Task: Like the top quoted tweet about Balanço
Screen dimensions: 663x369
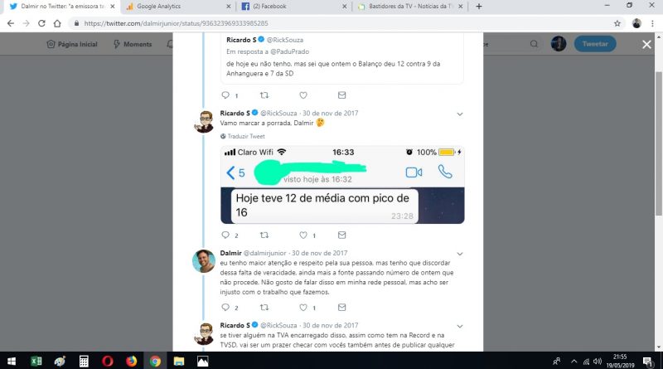Action: [303, 95]
